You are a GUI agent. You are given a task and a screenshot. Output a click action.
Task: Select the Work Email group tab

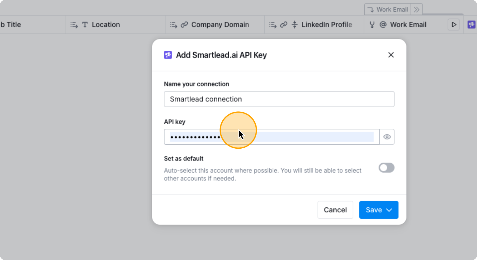click(x=388, y=10)
